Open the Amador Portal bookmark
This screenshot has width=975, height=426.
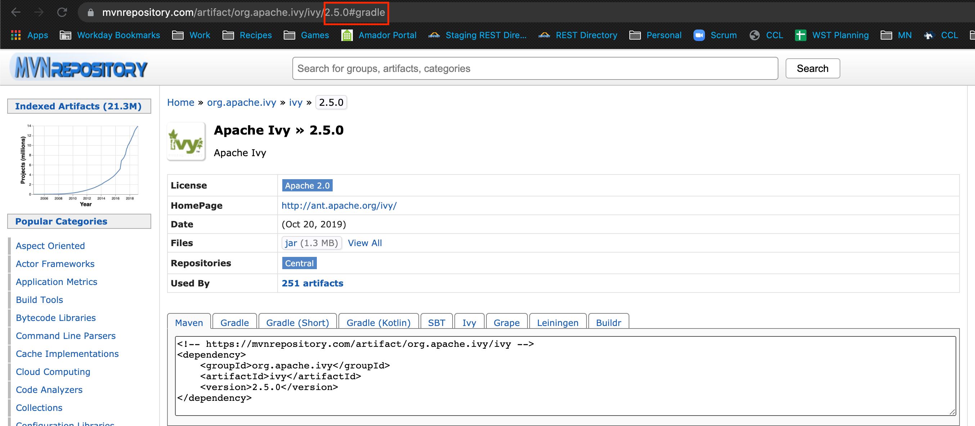[379, 35]
